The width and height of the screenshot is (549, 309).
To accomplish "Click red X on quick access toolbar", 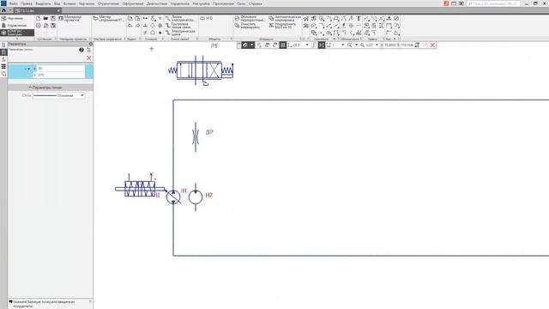I will point(432,45).
